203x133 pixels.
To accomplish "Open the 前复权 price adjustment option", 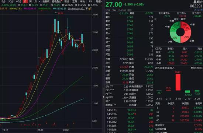I will (x=46, y=1).
